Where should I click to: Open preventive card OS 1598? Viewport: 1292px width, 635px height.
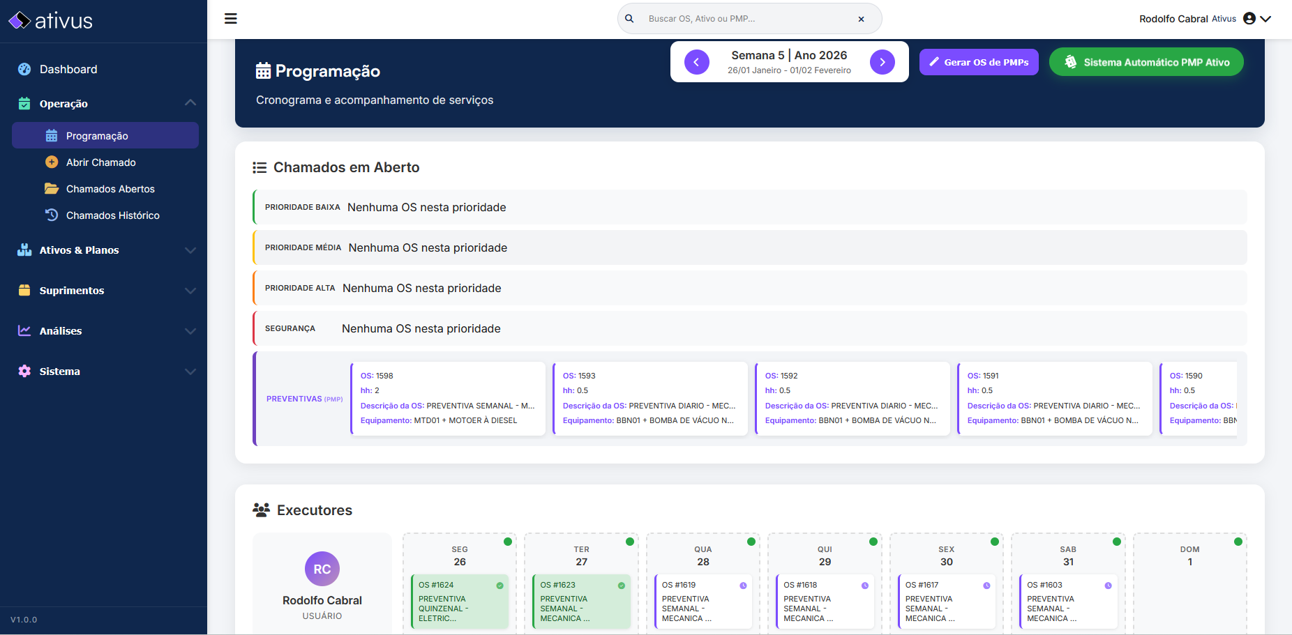[448, 398]
